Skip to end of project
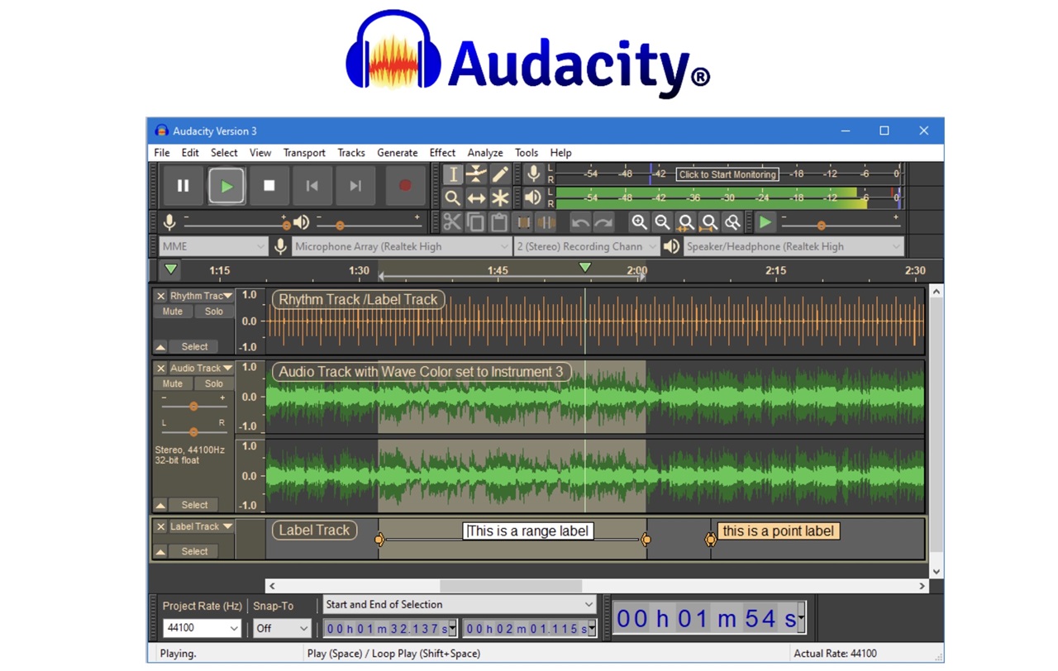 point(355,186)
